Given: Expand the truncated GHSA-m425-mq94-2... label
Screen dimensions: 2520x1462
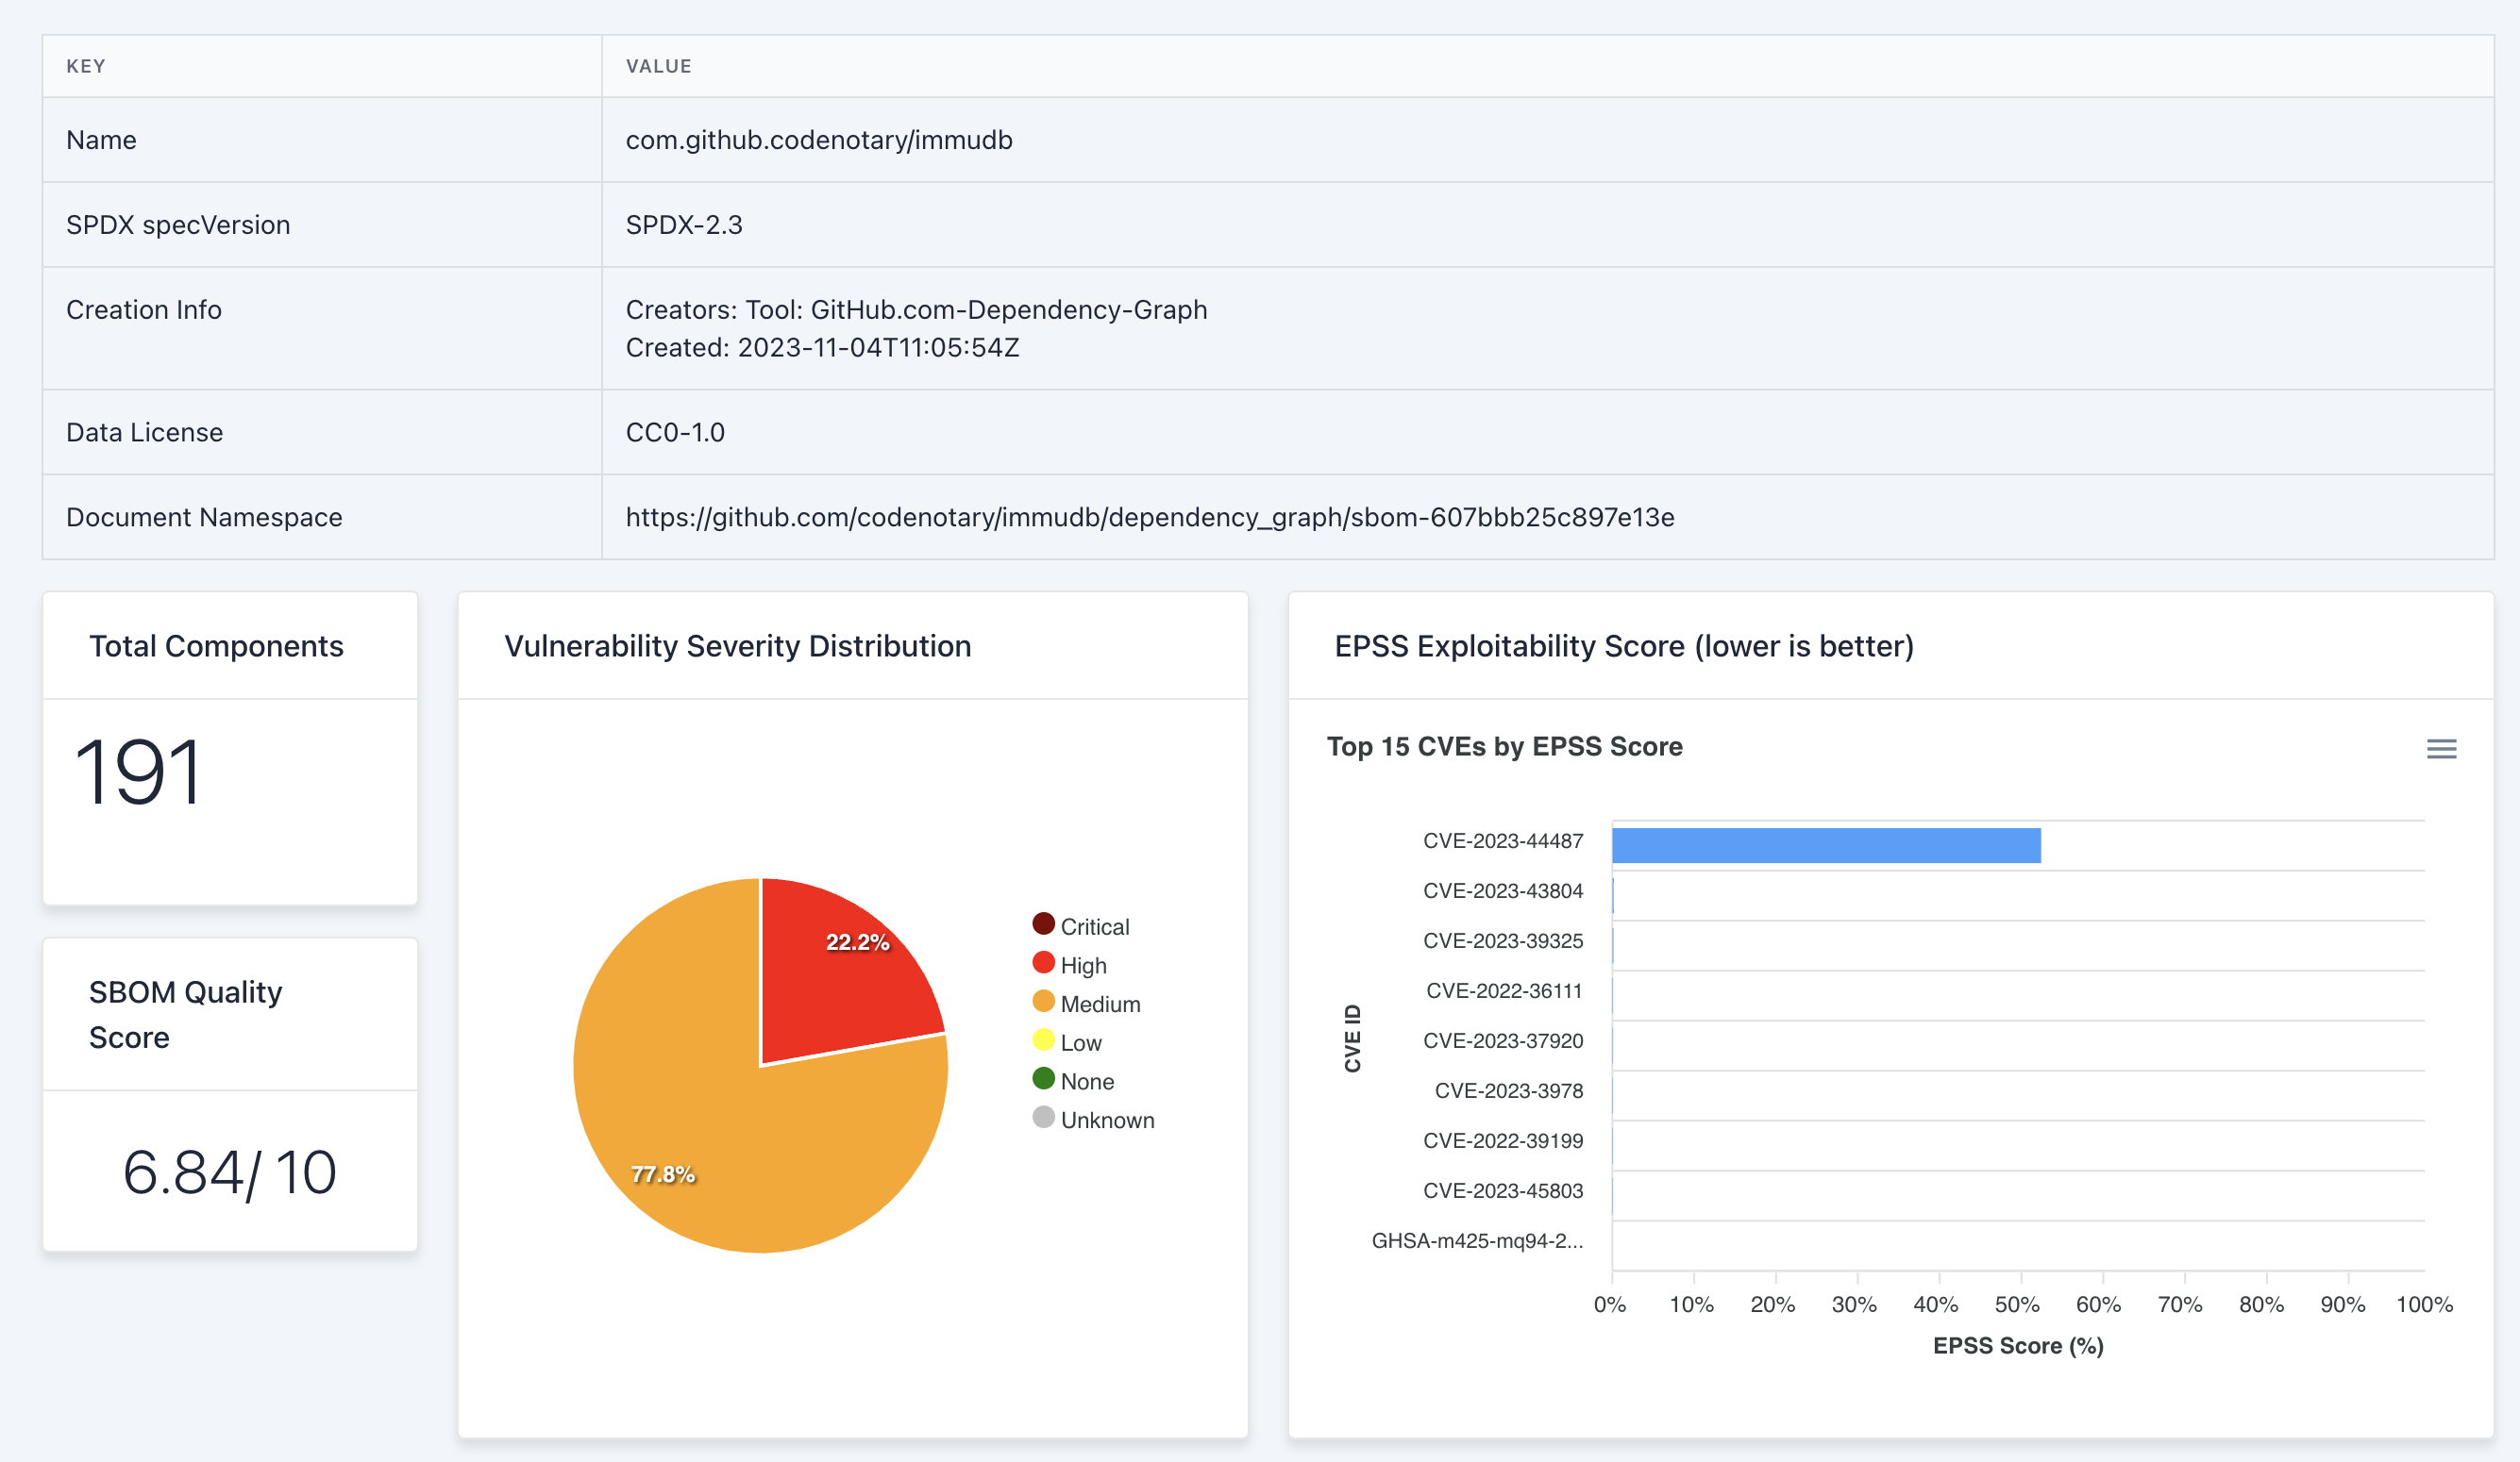Looking at the screenshot, I should pos(1478,1242).
